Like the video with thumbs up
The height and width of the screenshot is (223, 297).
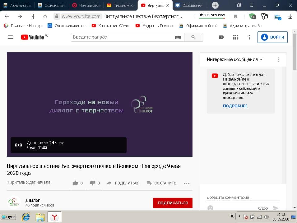[75, 183]
